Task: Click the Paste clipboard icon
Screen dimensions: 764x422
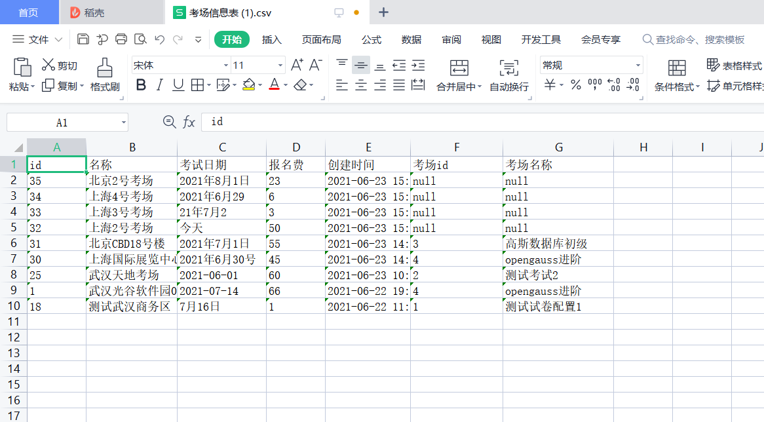Action: click(x=22, y=67)
